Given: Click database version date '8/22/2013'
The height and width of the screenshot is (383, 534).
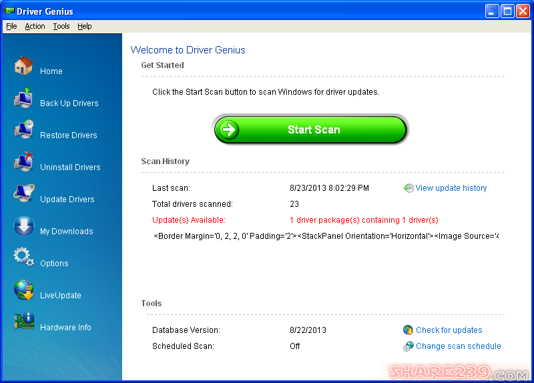Looking at the screenshot, I should [308, 330].
